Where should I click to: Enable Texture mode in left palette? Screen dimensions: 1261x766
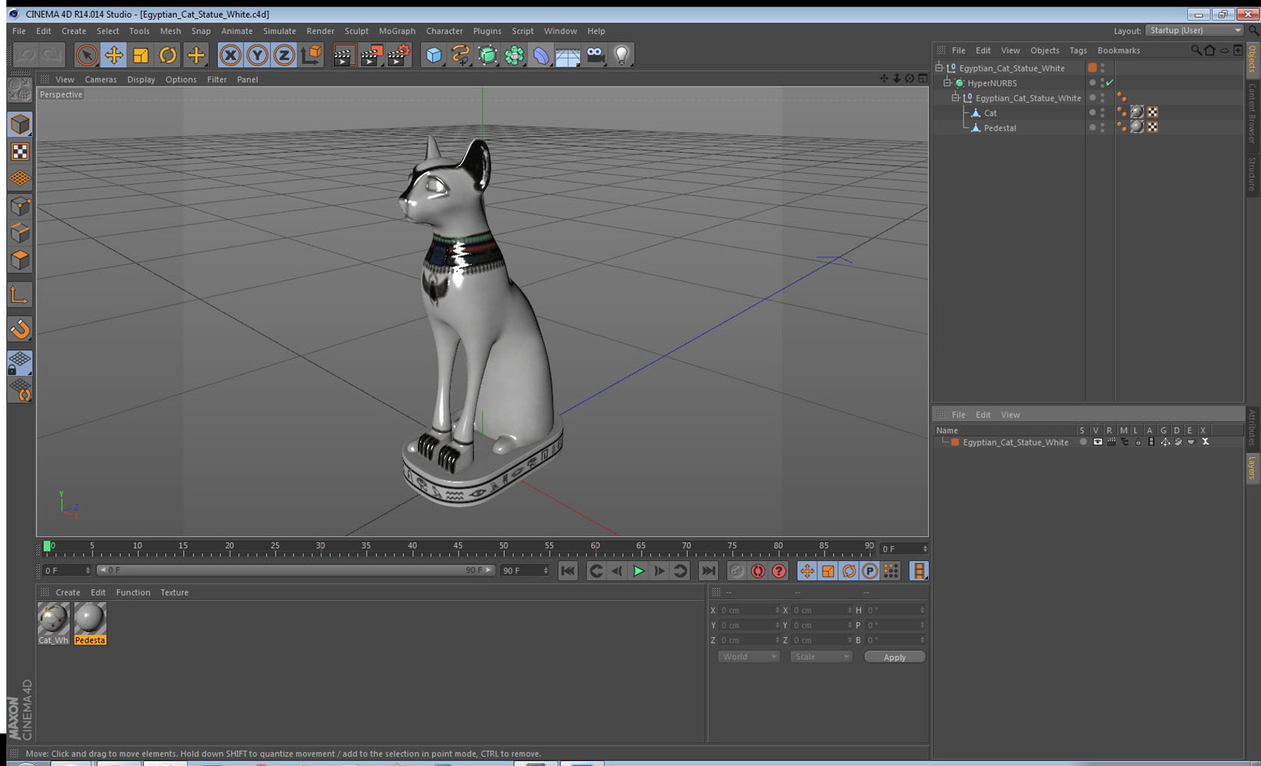point(20,151)
